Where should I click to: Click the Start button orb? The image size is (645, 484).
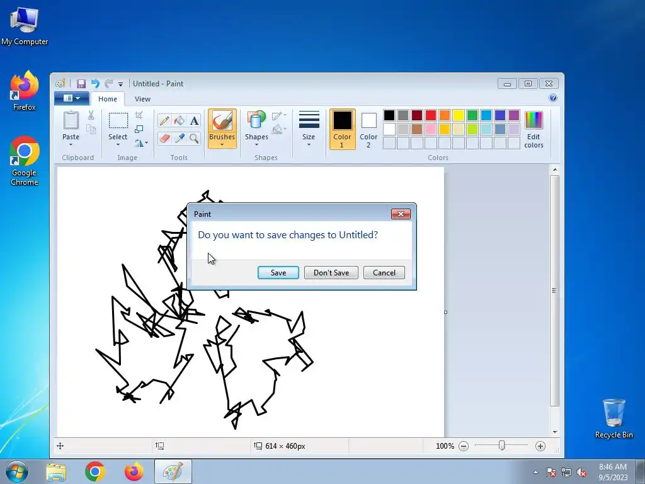click(x=17, y=471)
